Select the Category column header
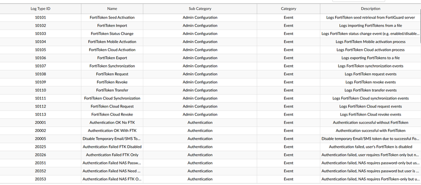 pyautogui.click(x=288, y=8)
